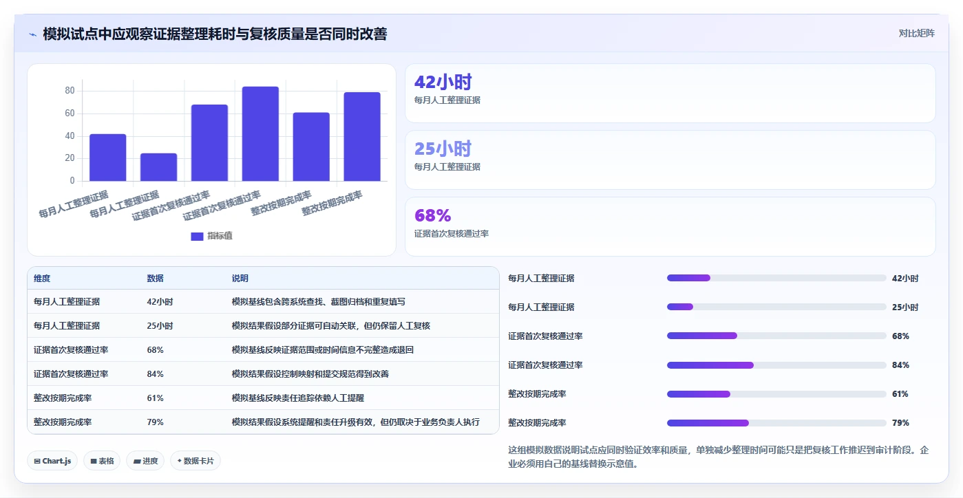The width and height of the screenshot is (963, 498).
Task: Click the chart bar reaching about 61
Action: click(311, 147)
